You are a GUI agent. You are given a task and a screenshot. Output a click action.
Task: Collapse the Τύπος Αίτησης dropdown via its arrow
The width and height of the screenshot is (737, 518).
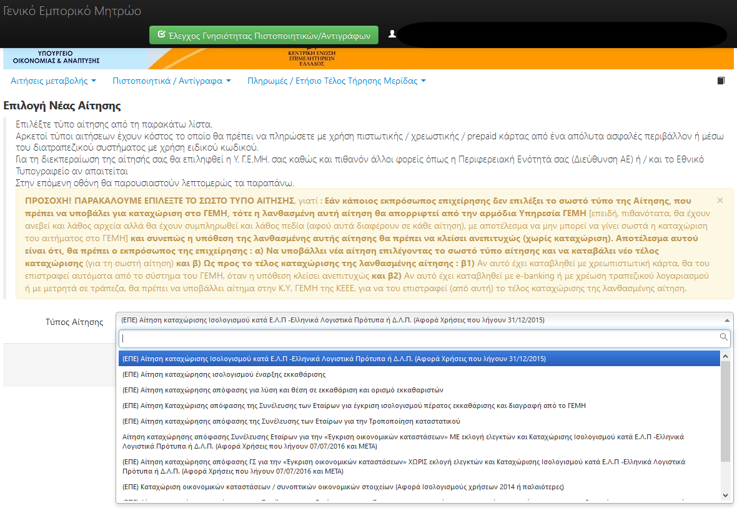tap(726, 320)
